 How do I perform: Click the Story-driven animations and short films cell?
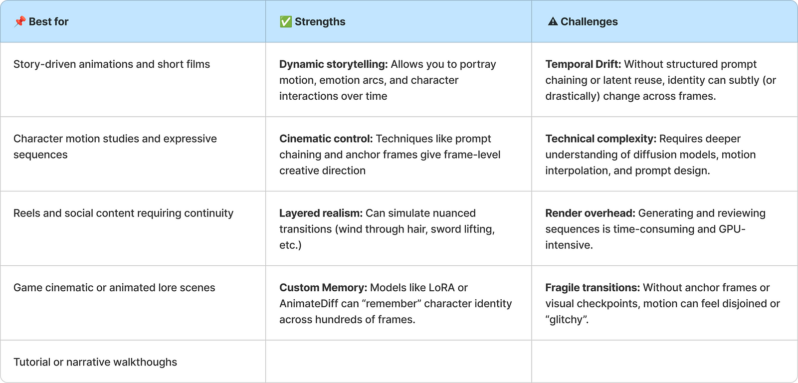112,64
